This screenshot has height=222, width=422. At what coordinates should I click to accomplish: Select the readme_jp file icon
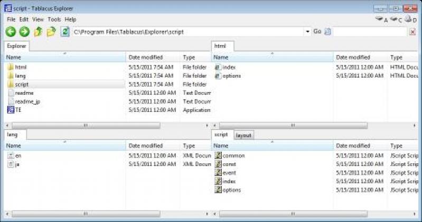click(11, 101)
